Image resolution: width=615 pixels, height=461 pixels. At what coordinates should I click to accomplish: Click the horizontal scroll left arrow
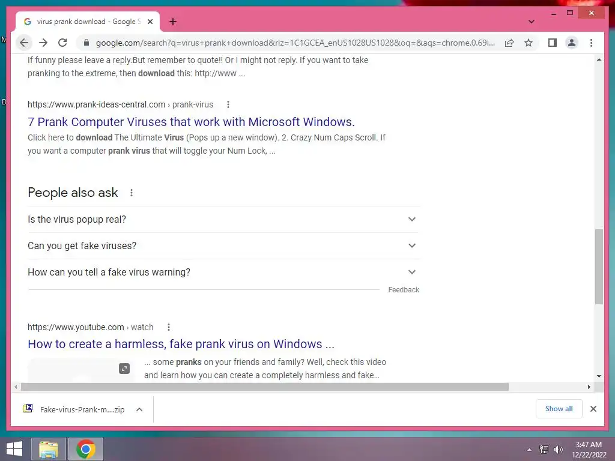pyautogui.click(x=15, y=387)
